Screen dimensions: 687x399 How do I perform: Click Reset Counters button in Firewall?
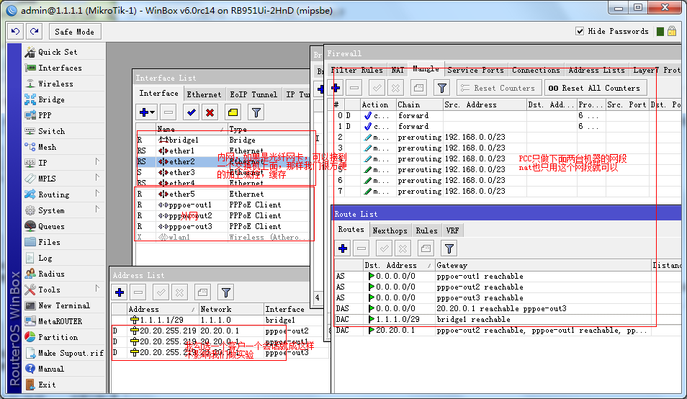499,88
